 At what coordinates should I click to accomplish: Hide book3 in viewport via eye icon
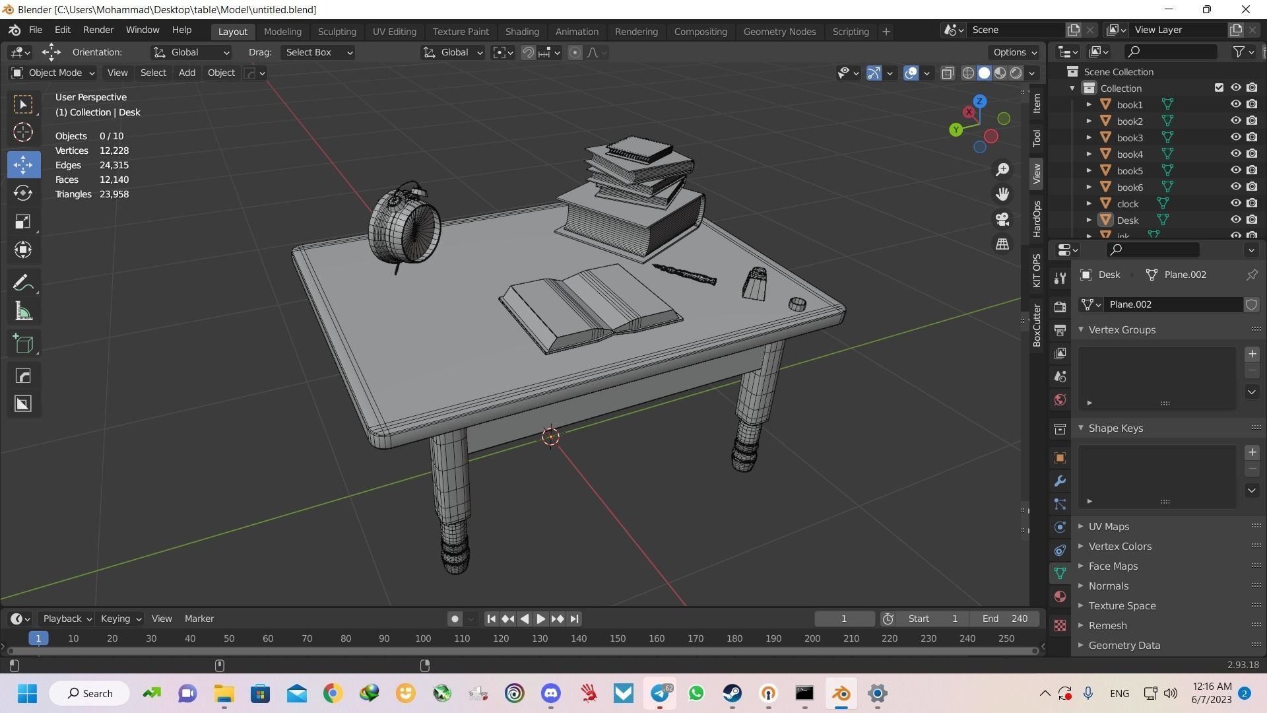[1235, 137]
